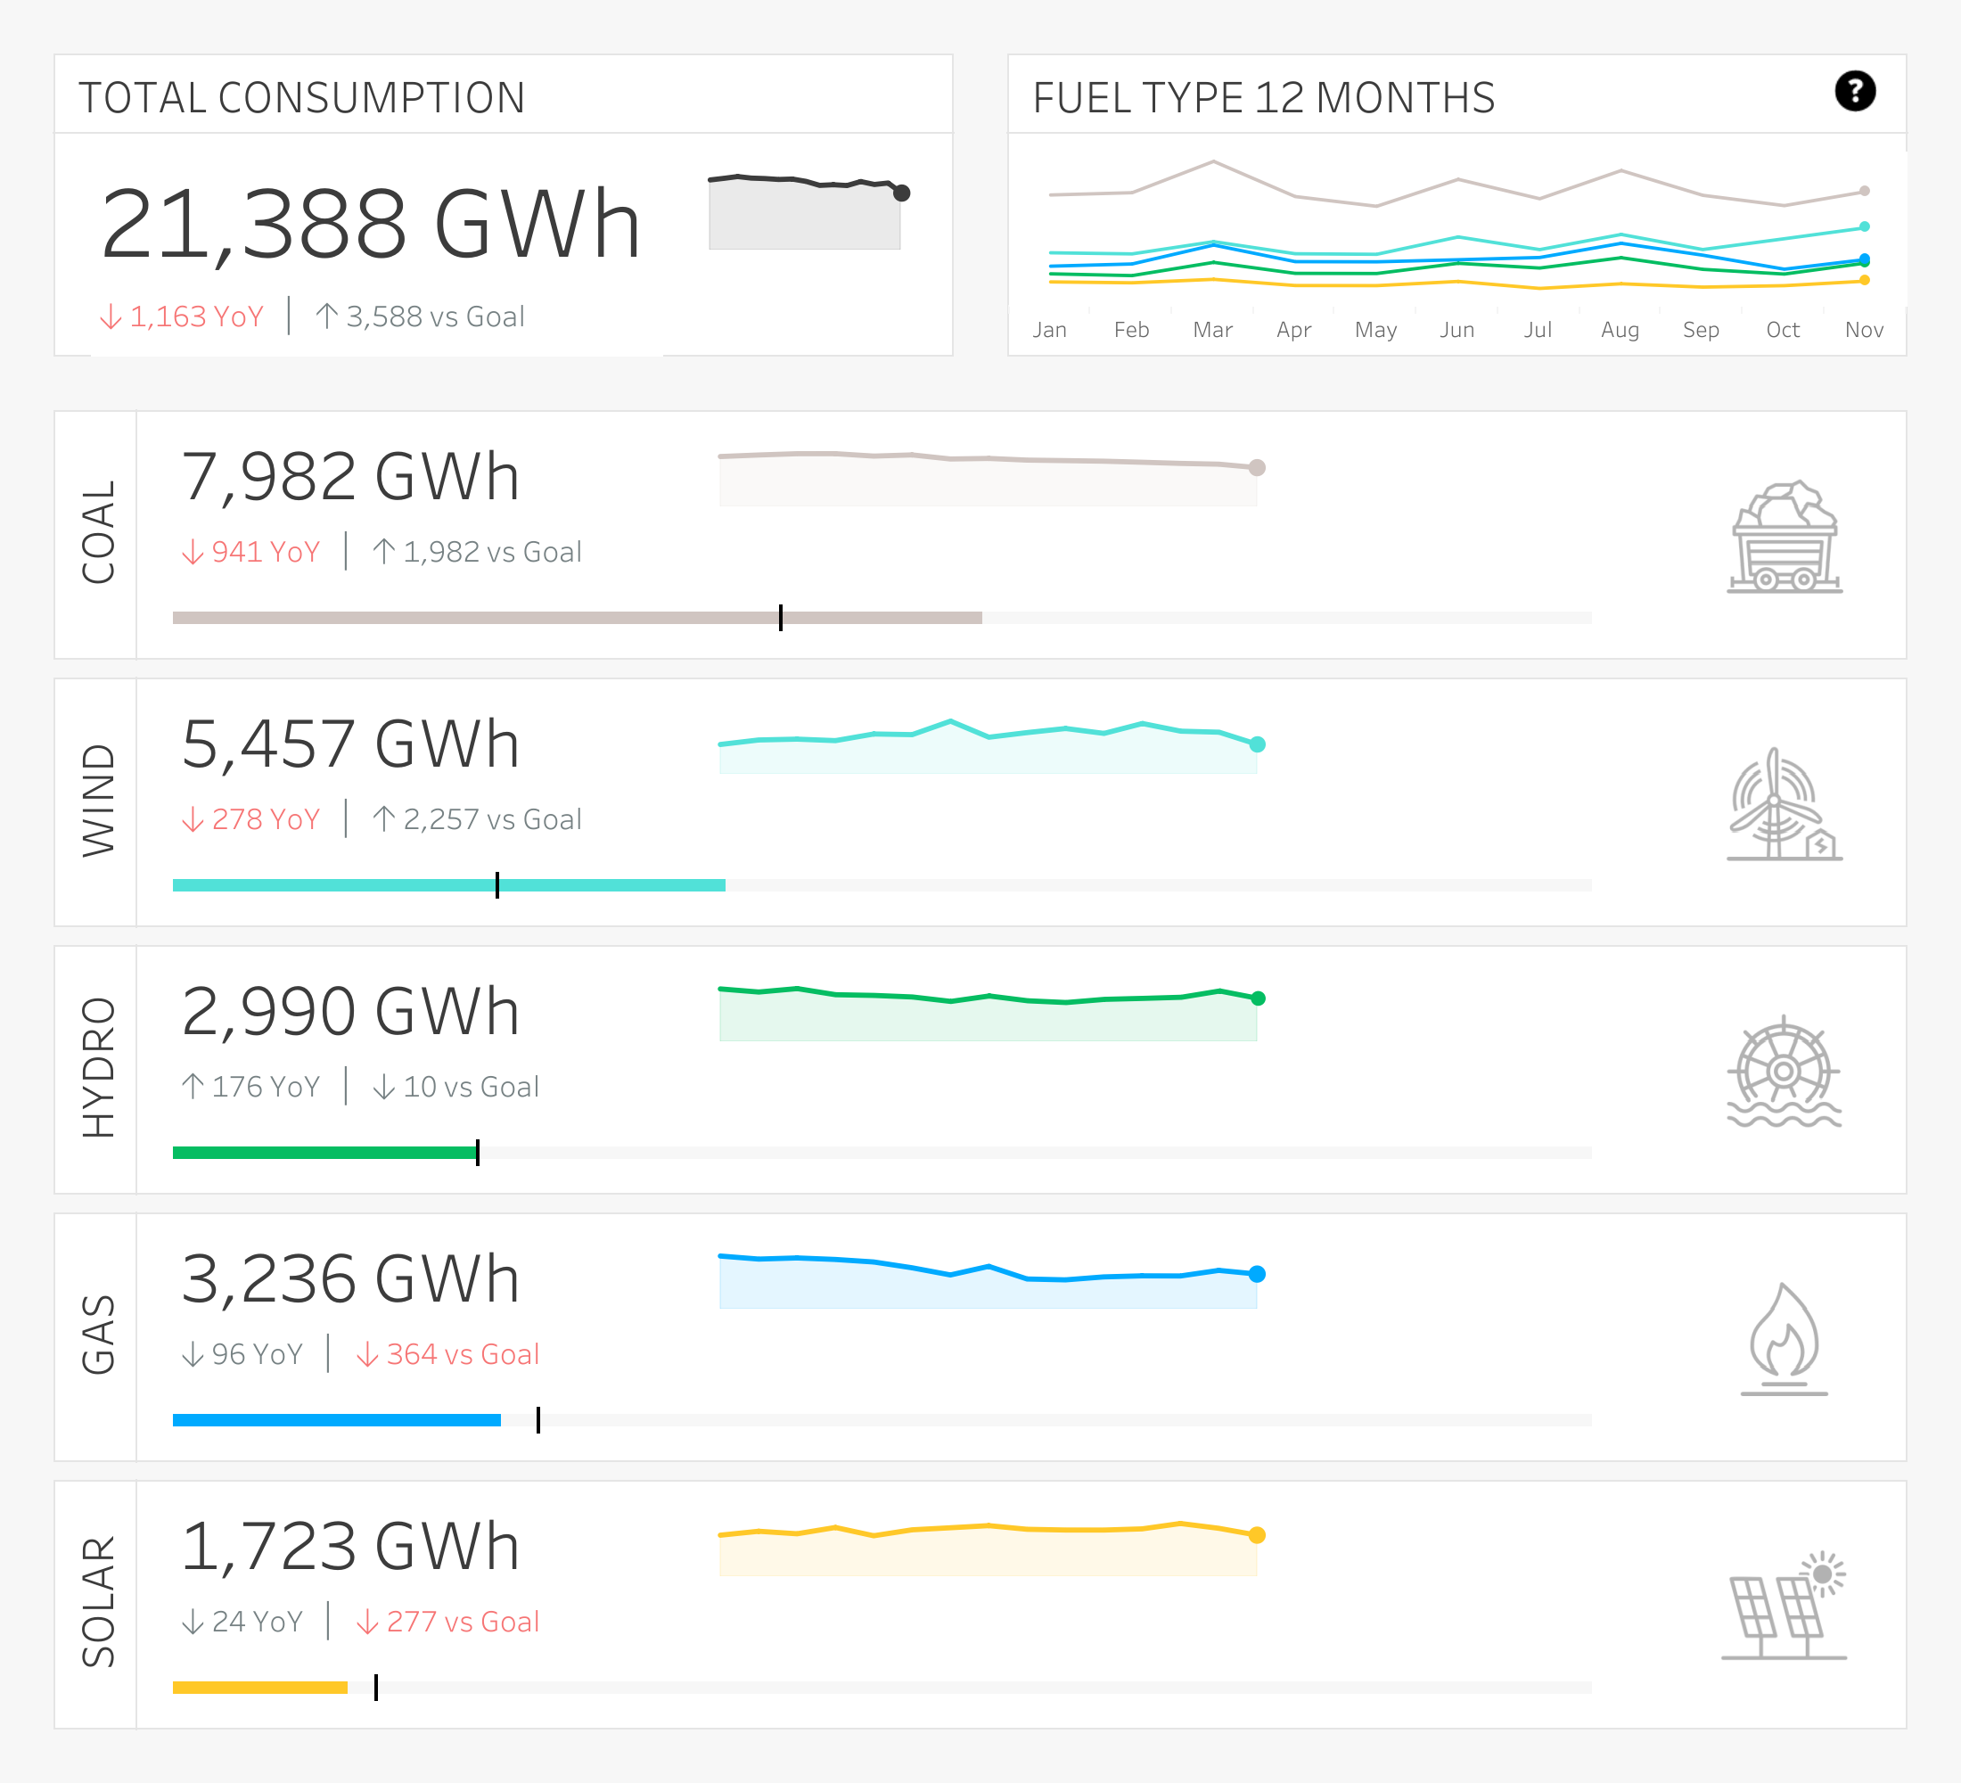The width and height of the screenshot is (1961, 1783).
Task: Click the coal mine cart icon
Action: (x=1784, y=536)
